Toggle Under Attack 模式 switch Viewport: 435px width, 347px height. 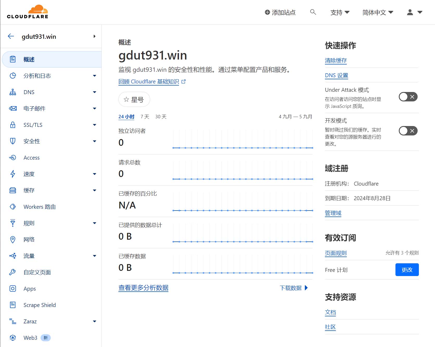[x=408, y=97]
